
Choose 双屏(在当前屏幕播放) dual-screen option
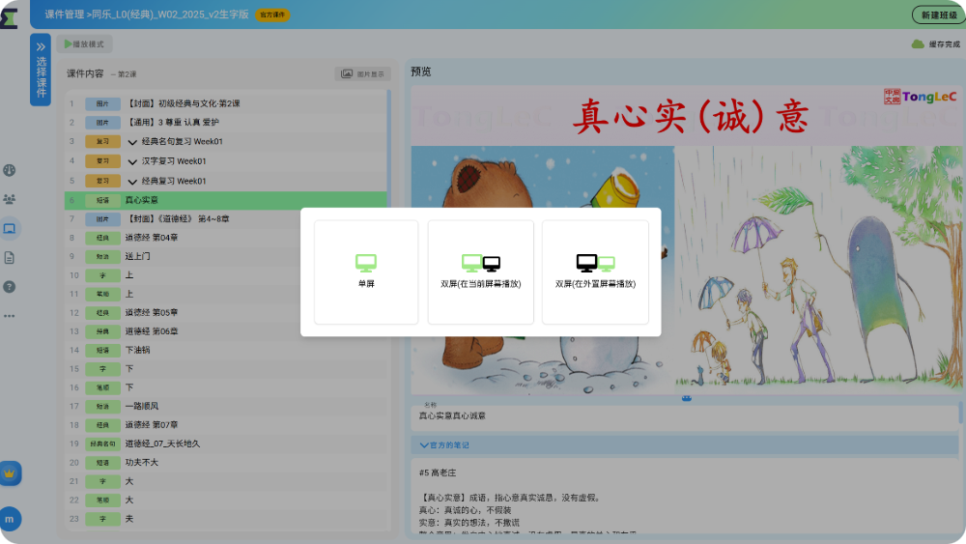tap(480, 272)
